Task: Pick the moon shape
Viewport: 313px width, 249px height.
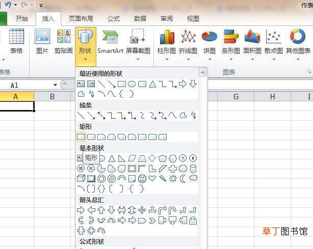Action: click(x=182, y=179)
